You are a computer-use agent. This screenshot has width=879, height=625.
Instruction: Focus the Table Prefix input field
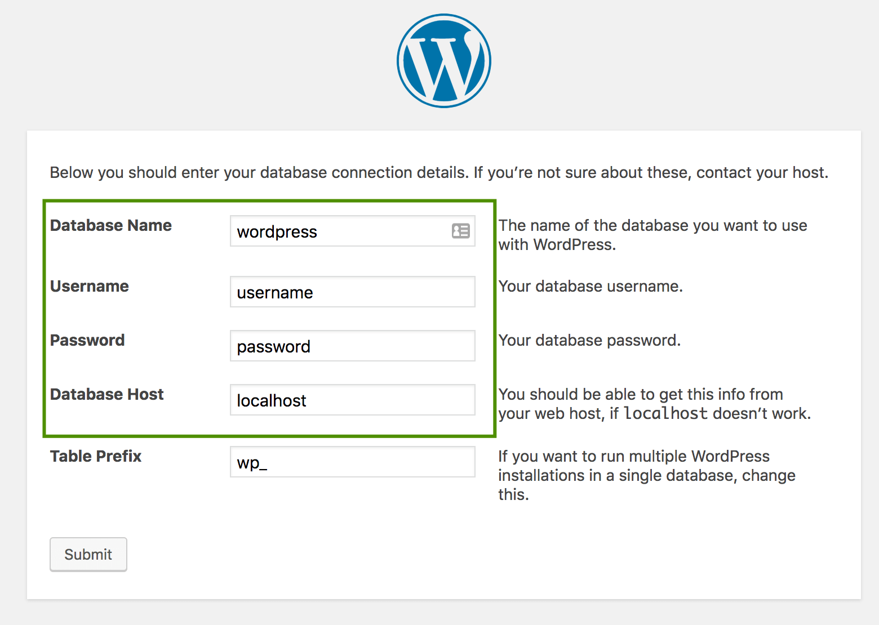point(353,462)
